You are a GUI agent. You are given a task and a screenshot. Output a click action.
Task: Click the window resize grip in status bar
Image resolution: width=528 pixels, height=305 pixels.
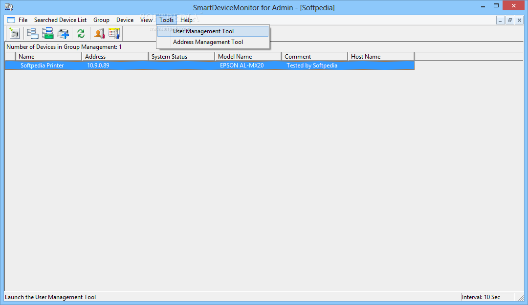point(521,298)
